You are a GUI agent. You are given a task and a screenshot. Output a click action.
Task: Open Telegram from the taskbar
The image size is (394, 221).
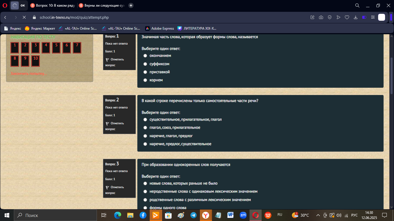coord(194,215)
